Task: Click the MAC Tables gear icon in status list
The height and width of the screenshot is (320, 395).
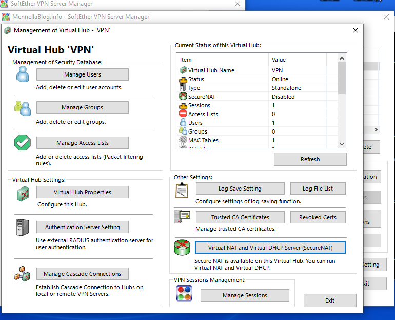Action: click(x=183, y=140)
